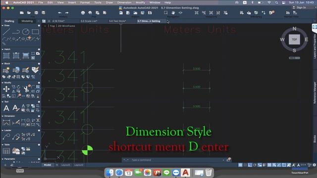Select the Polyline tool
The width and height of the screenshot is (317, 178).
point(16,32)
